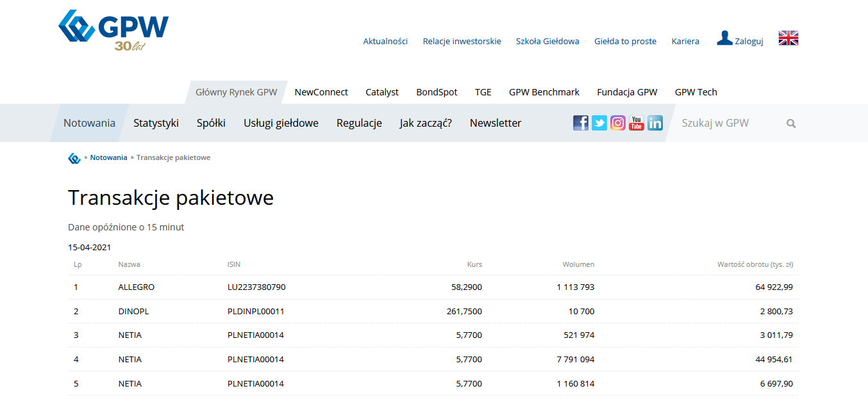Click the turnover value 6 697,90
The width and height of the screenshot is (868, 416).
[776, 384]
